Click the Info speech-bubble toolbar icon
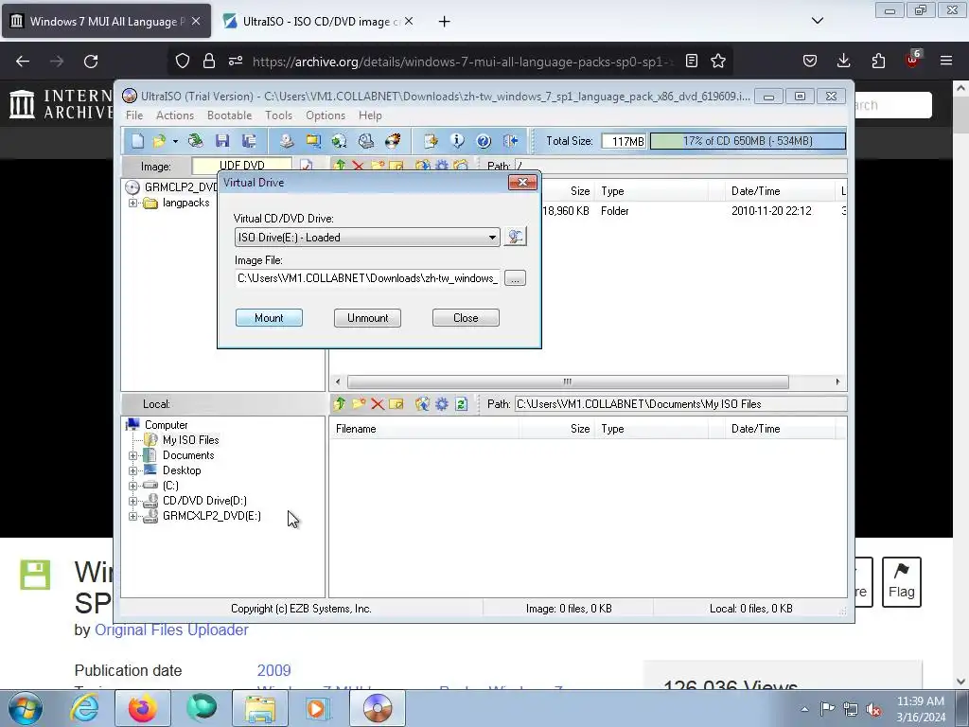The width and height of the screenshot is (969, 727). tap(457, 141)
